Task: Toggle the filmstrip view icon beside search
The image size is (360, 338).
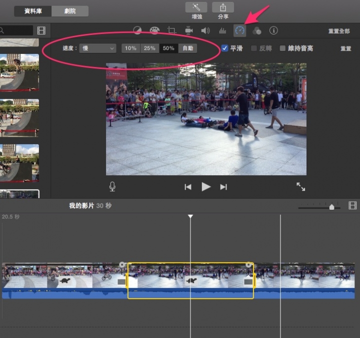Action: (41, 30)
